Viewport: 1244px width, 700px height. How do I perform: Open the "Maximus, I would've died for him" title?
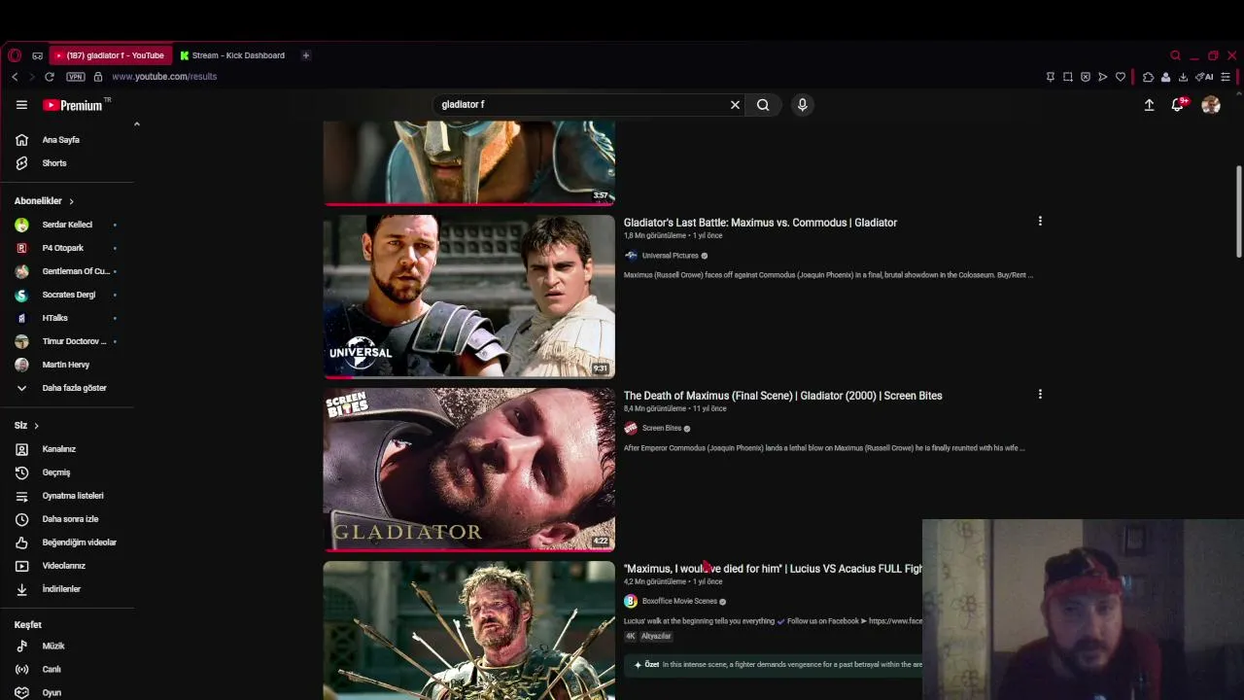[x=773, y=569]
